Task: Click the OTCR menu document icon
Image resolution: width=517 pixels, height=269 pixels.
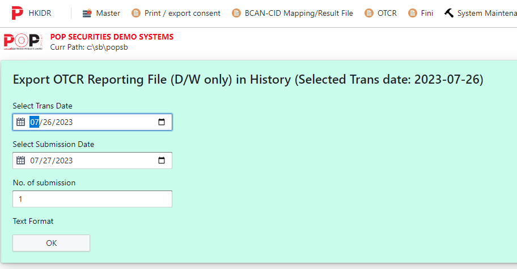Action: (369, 13)
